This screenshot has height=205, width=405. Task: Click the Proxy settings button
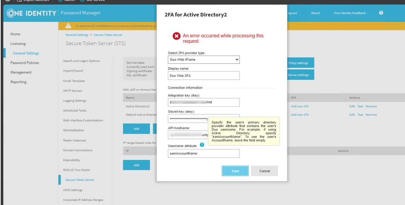pos(299,63)
